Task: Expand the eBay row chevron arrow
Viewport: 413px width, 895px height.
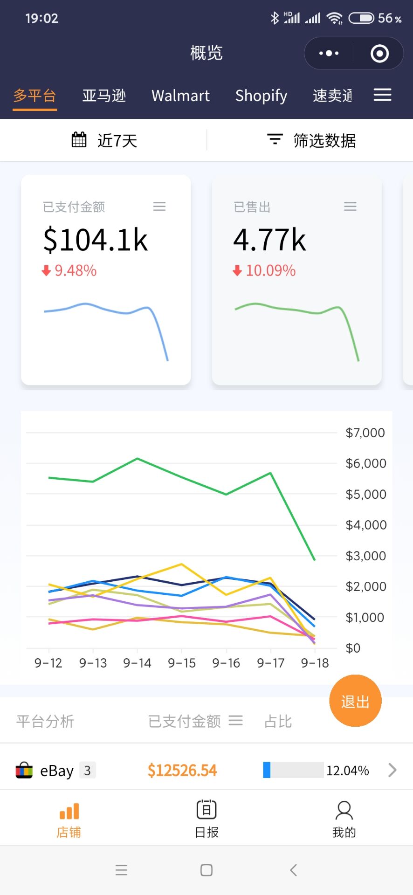Action: (x=392, y=770)
